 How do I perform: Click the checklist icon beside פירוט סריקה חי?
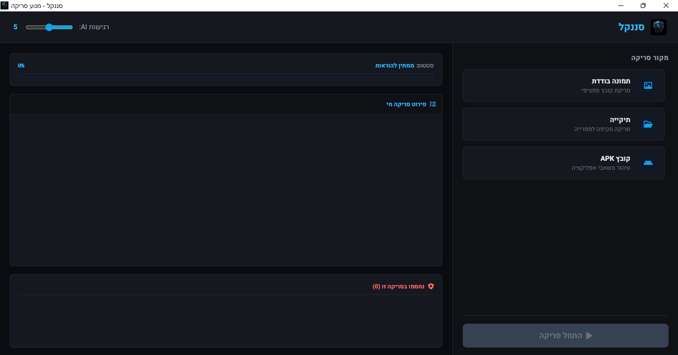point(432,104)
